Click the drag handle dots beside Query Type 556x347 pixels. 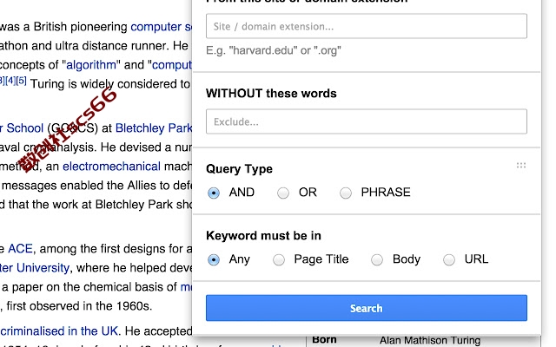[521, 166]
